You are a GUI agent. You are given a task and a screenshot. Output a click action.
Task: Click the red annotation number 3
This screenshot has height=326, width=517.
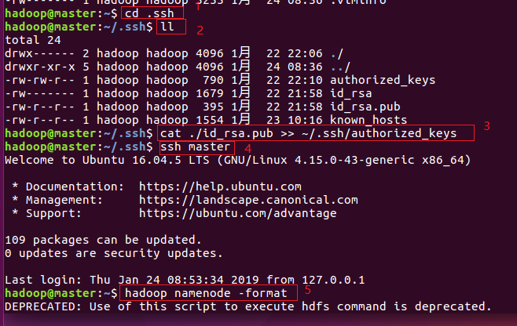[486, 125]
